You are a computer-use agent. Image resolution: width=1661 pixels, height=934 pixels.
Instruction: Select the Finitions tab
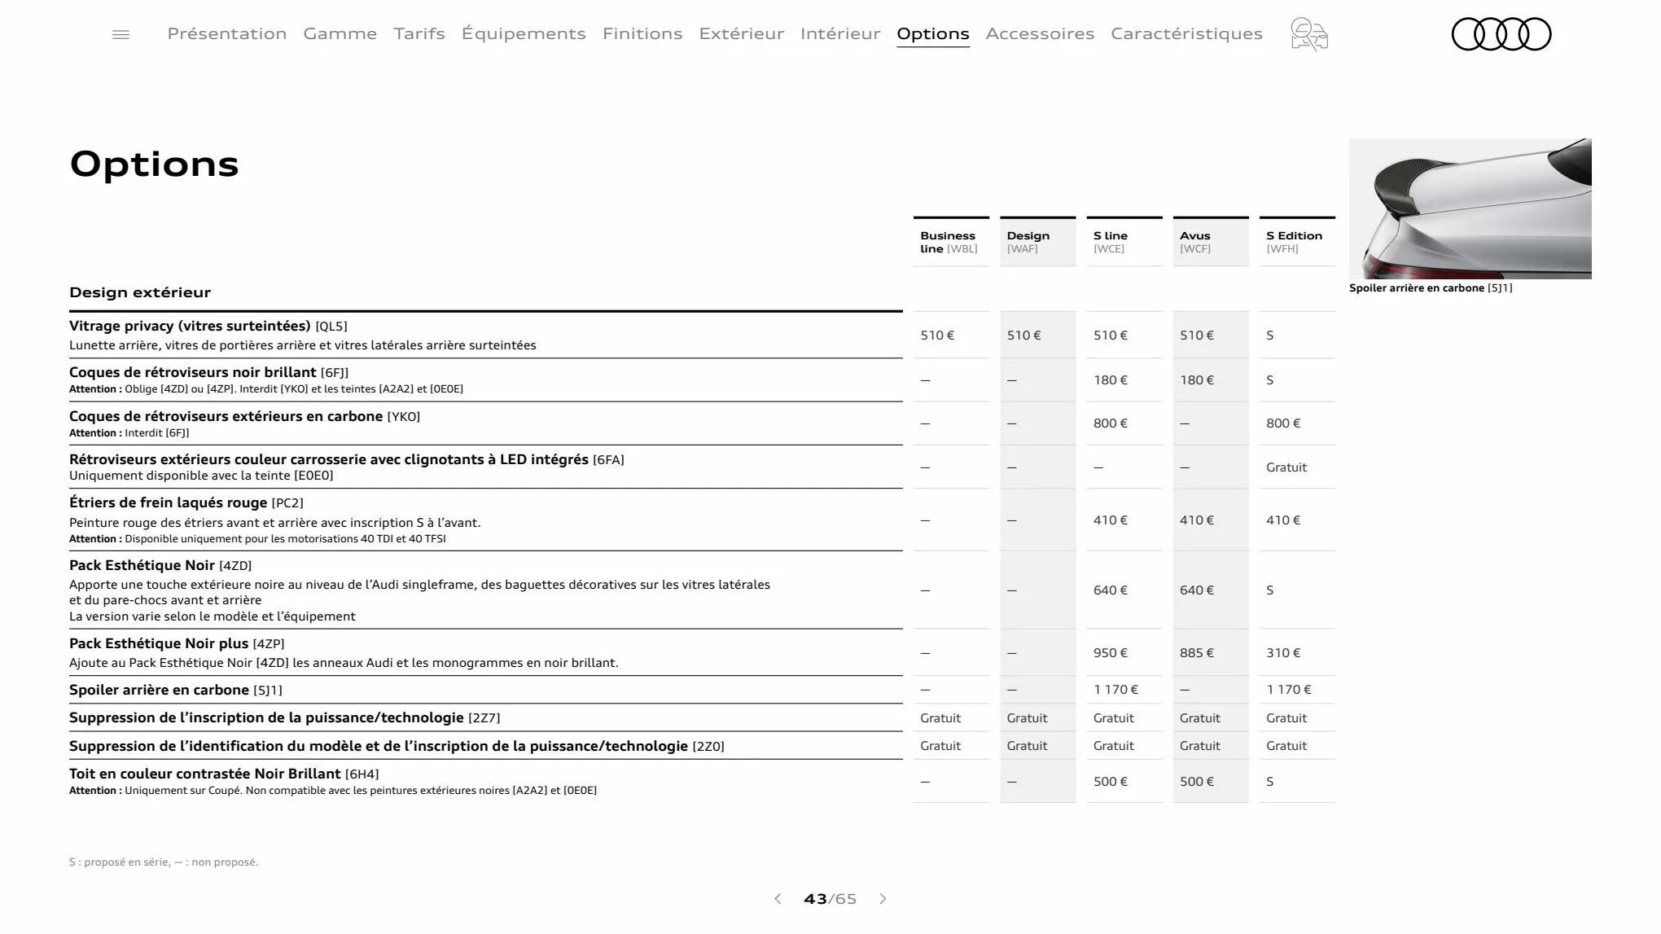(642, 33)
